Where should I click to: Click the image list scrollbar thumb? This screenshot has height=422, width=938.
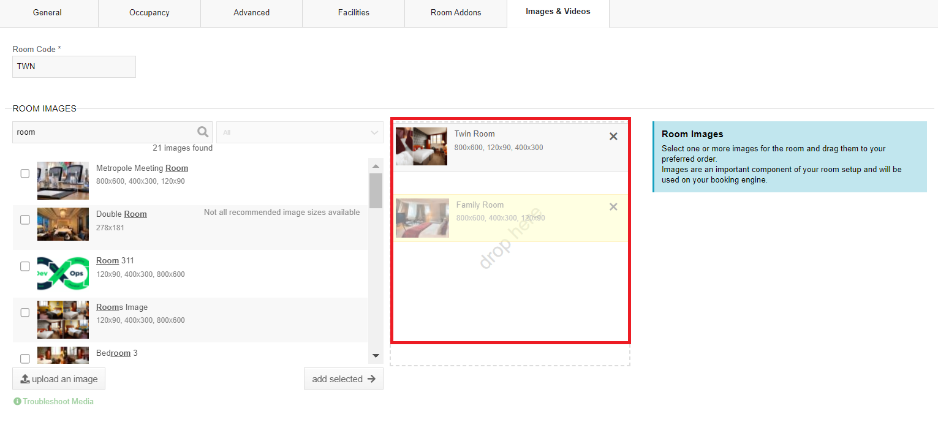point(376,190)
